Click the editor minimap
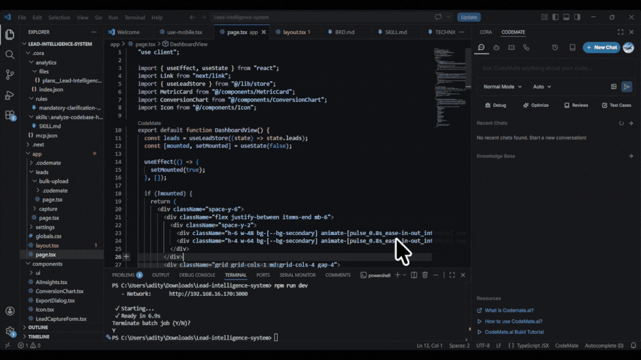This screenshot has height=360, width=641. (449, 88)
